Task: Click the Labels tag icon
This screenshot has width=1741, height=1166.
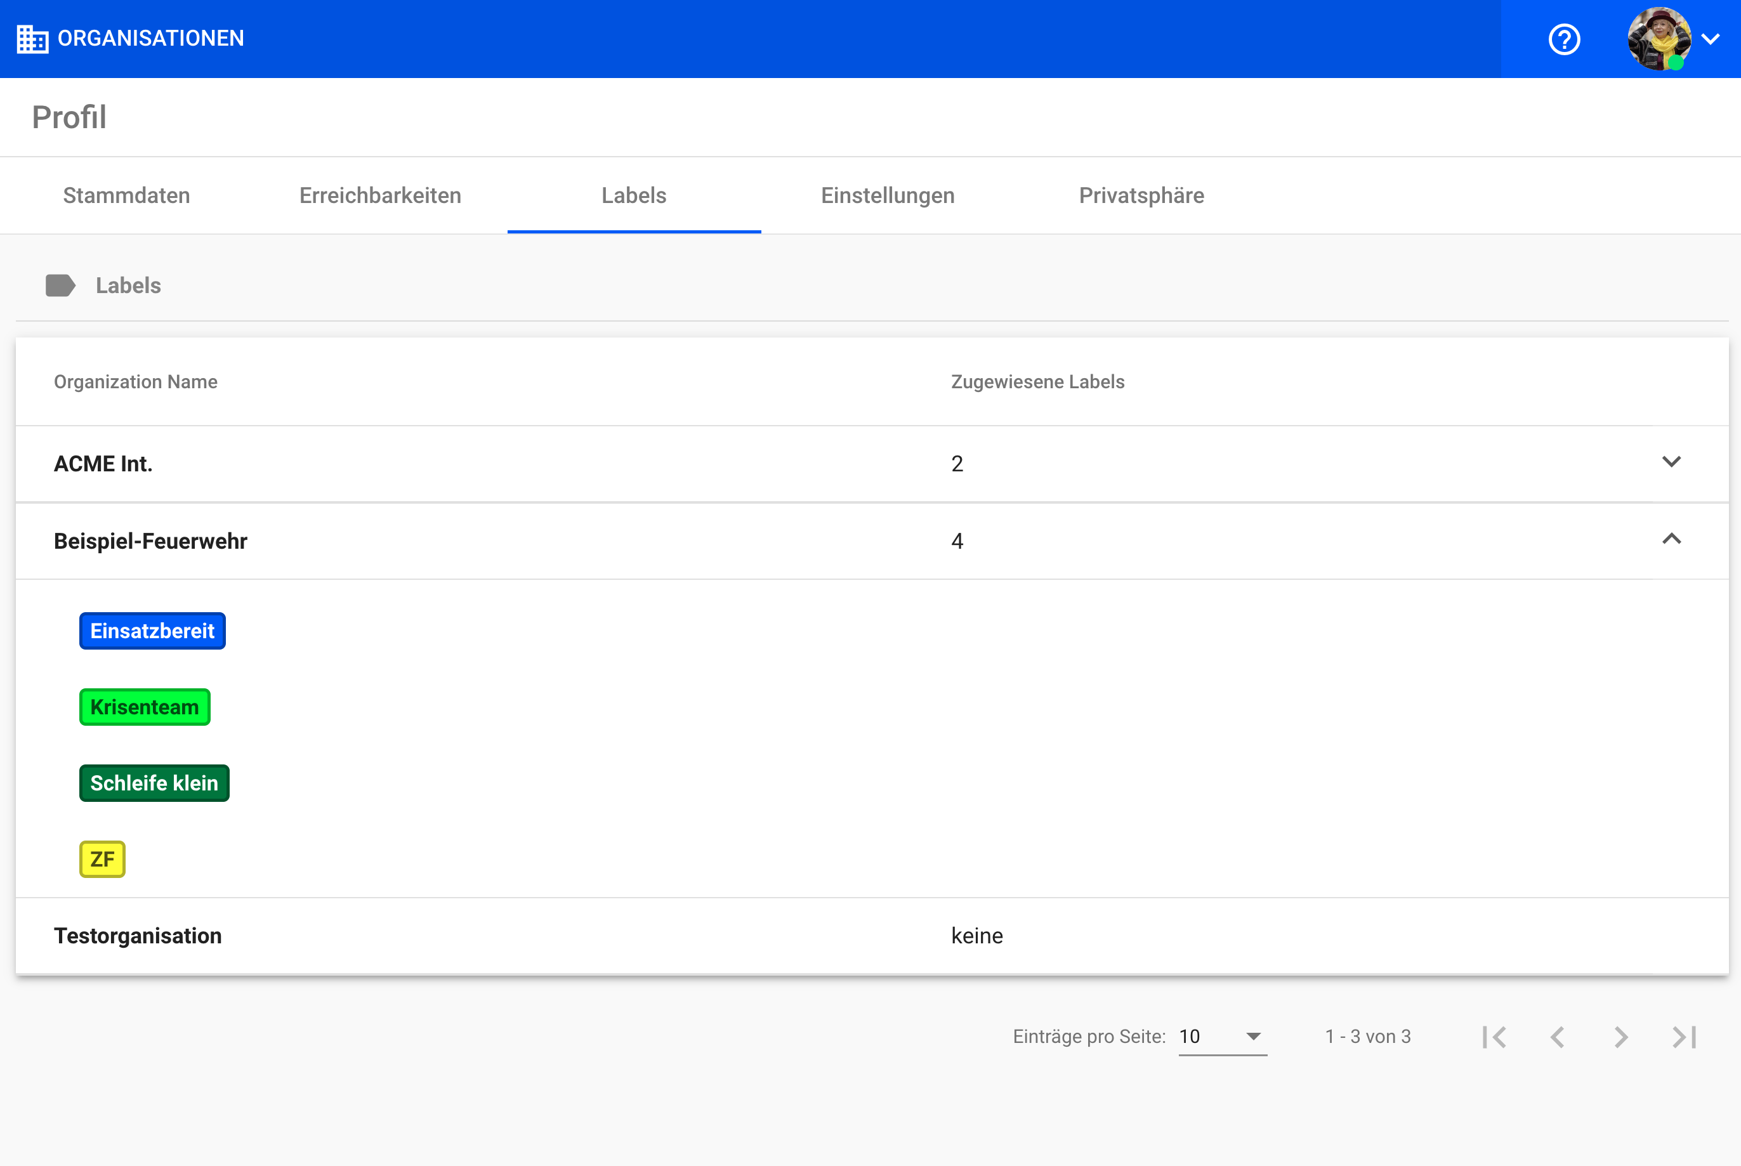Action: coord(60,285)
